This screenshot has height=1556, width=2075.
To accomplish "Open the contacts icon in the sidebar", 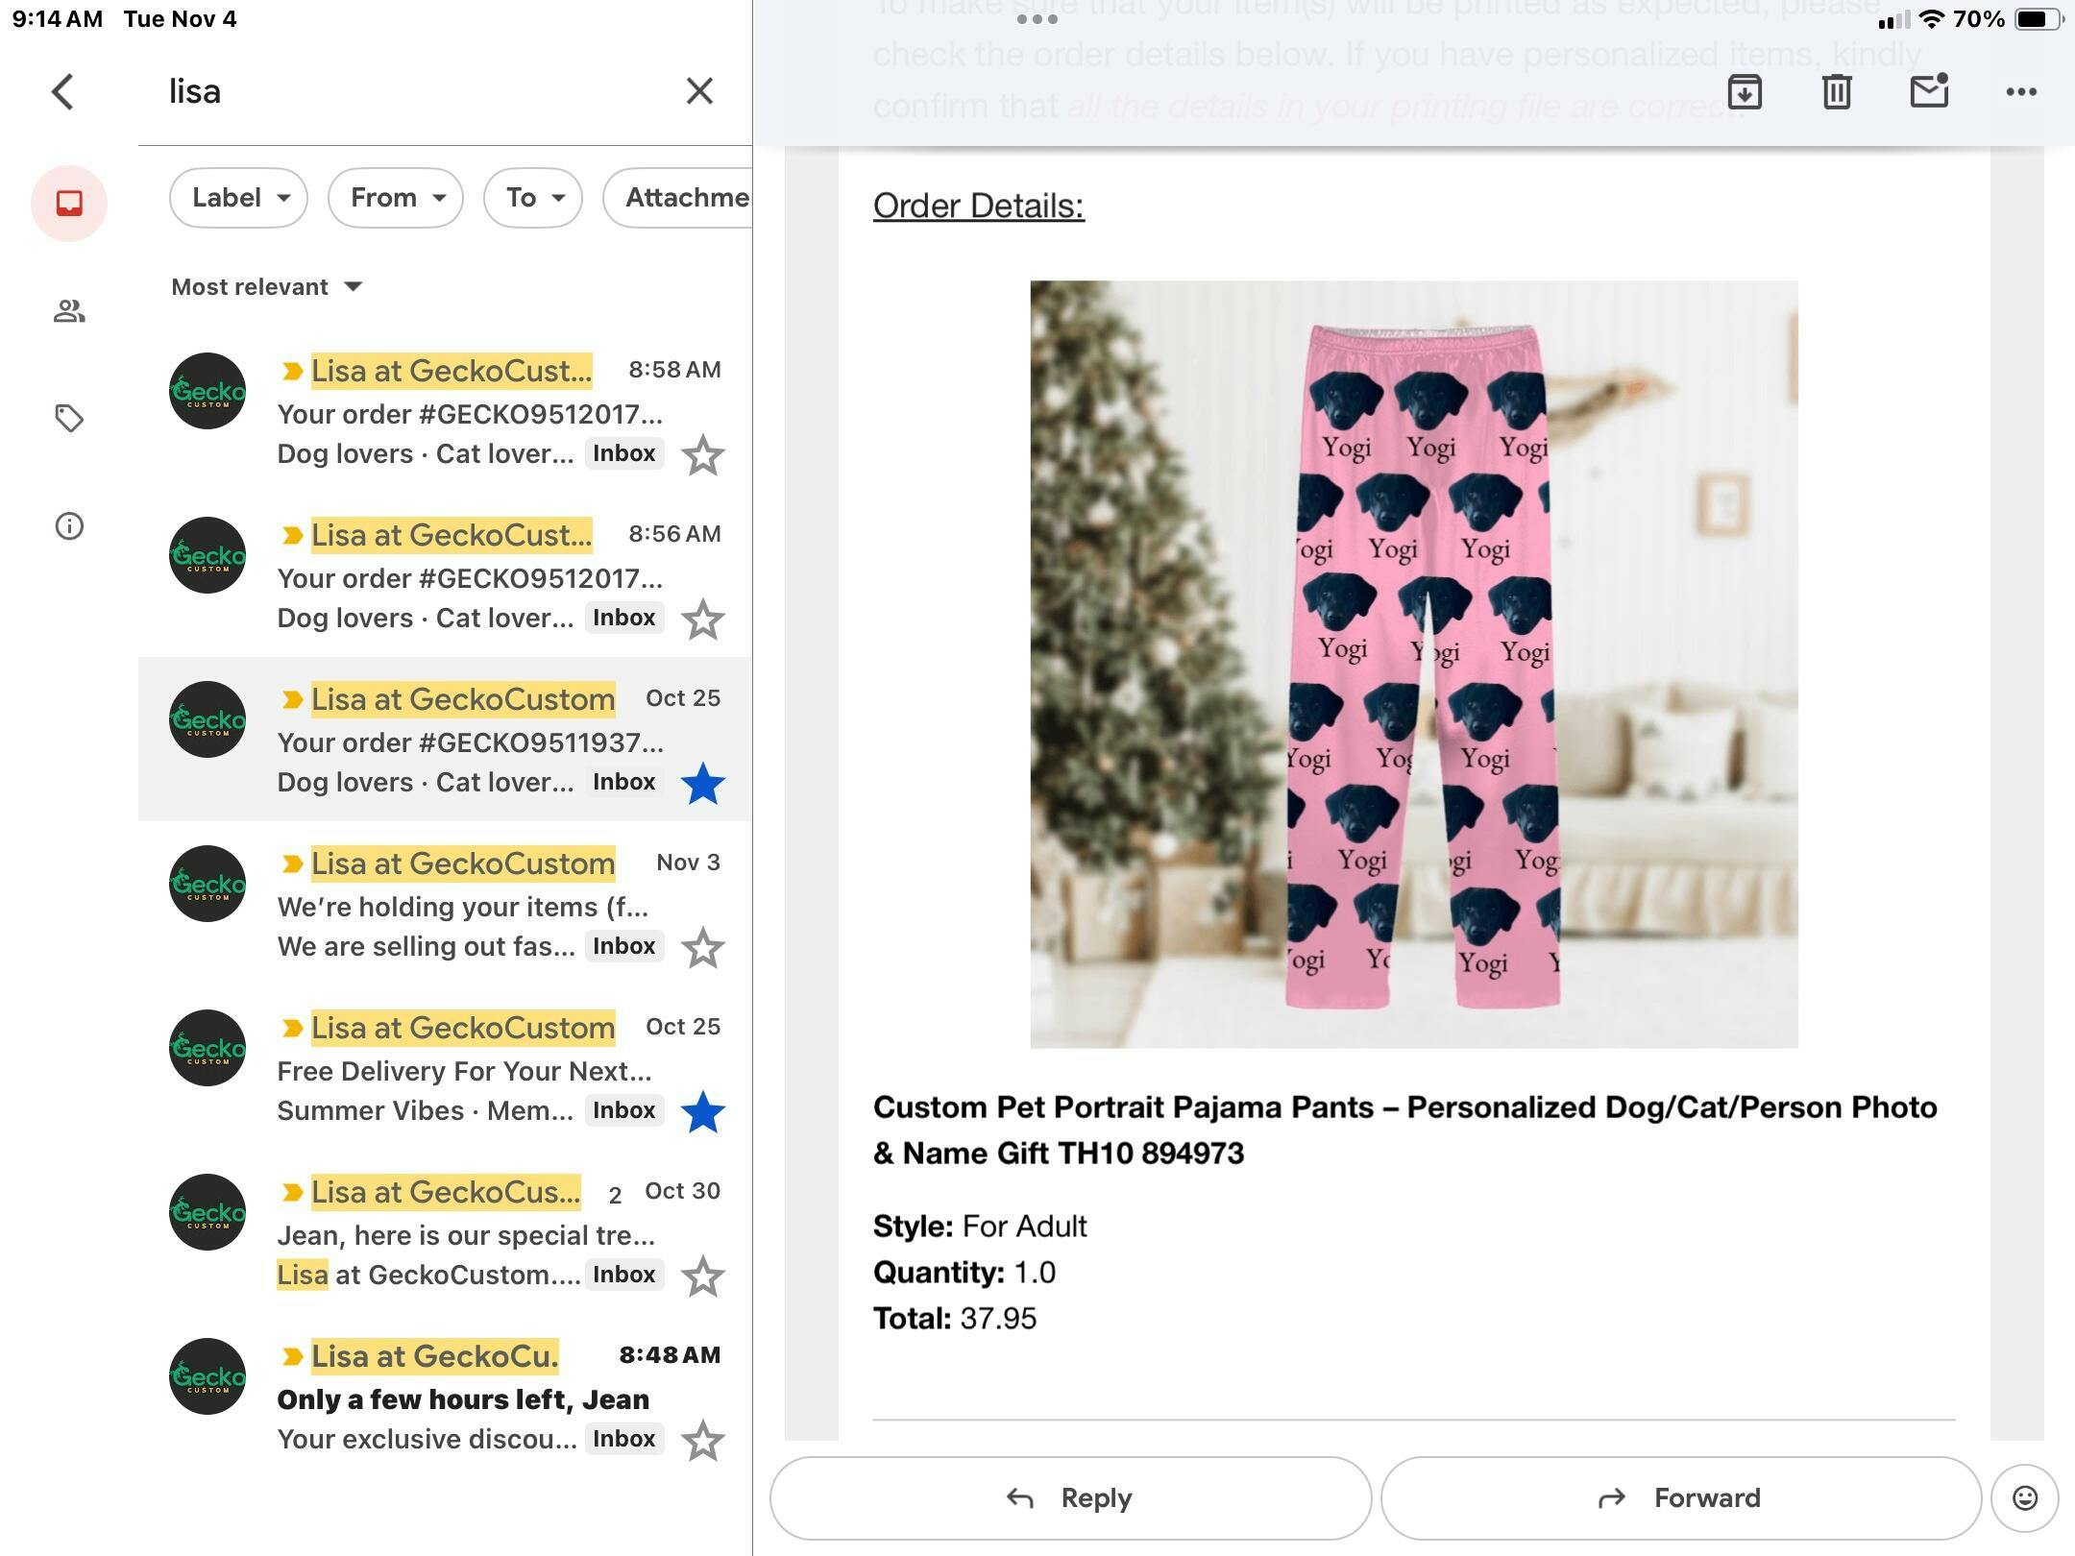I will point(69,311).
